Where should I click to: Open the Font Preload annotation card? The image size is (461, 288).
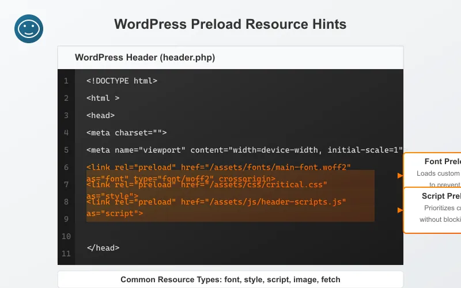[x=432, y=170]
